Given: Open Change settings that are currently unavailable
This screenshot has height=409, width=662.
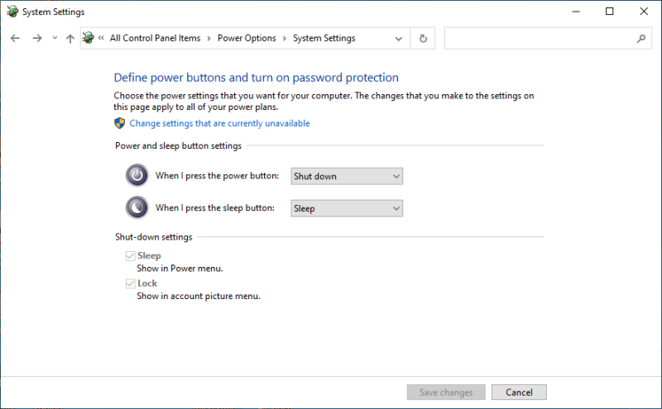Looking at the screenshot, I should pos(219,124).
